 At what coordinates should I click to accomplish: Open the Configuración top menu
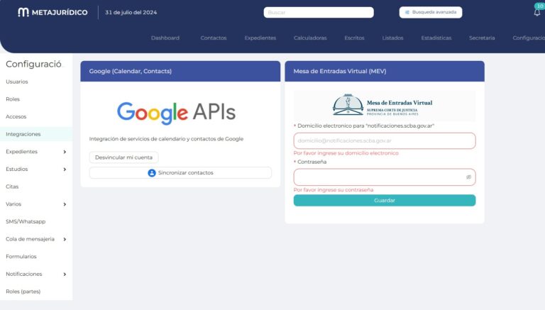tap(529, 38)
